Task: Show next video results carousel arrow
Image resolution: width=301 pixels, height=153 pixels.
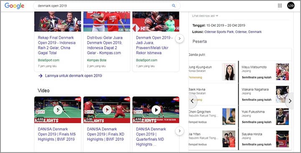Action: (x=179, y=131)
